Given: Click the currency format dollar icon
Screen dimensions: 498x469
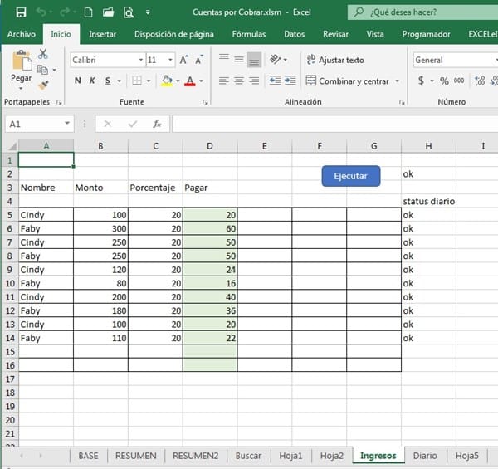Looking at the screenshot, I should pyautogui.click(x=421, y=81).
